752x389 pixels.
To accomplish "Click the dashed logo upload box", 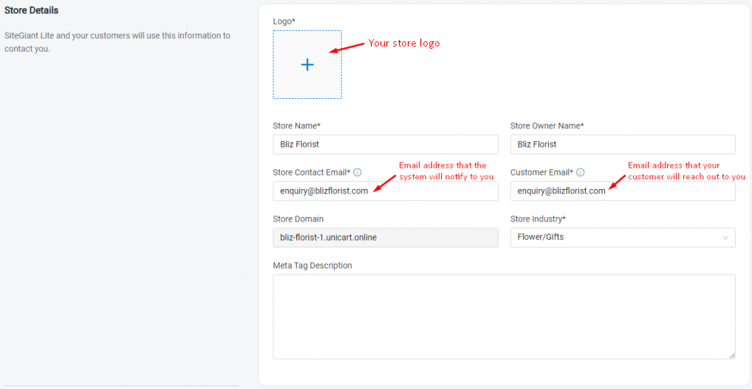I will coord(307,65).
